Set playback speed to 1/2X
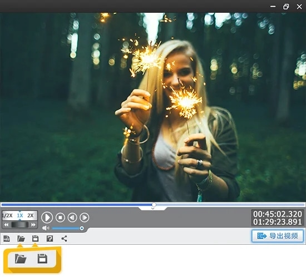This screenshot has height=277, width=306. pyautogui.click(x=8, y=215)
